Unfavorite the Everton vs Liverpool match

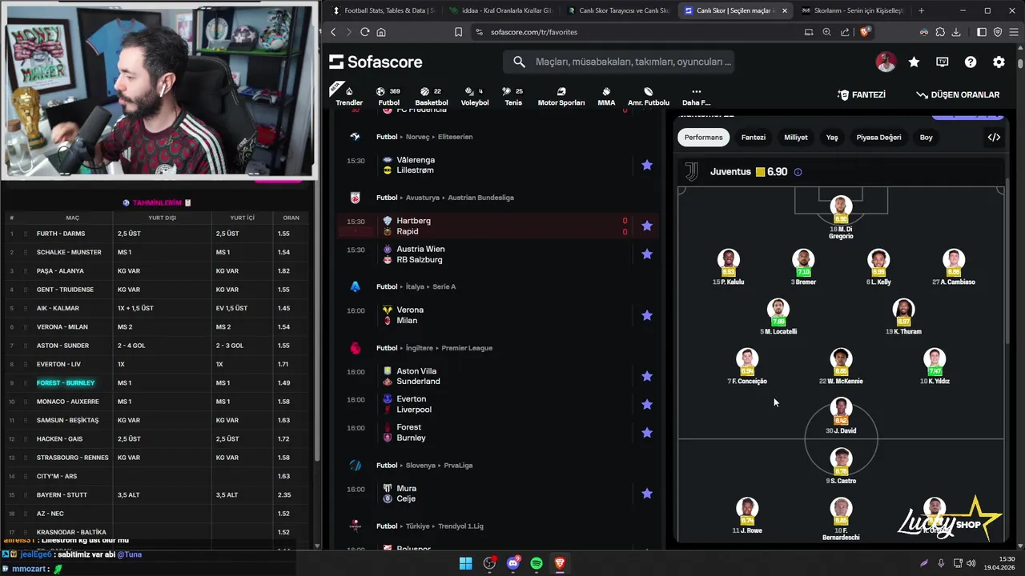pos(646,404)
